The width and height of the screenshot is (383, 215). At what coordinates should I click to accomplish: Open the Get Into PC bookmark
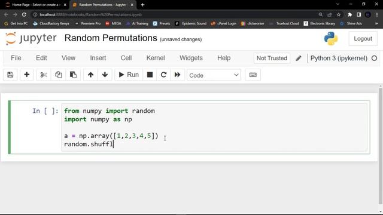(x=16, y=23)
